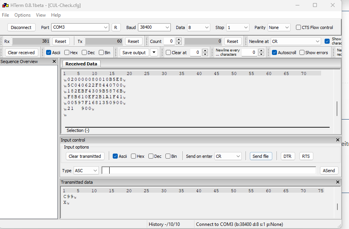Click the Send file button
The width and height of the screenshot is (349, 229).
261,156
